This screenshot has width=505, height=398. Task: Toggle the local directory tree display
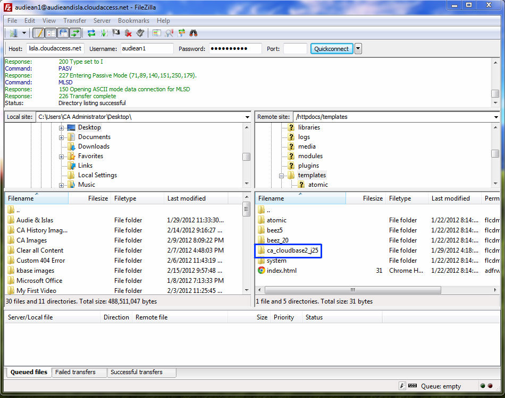[x=51, y=33]
